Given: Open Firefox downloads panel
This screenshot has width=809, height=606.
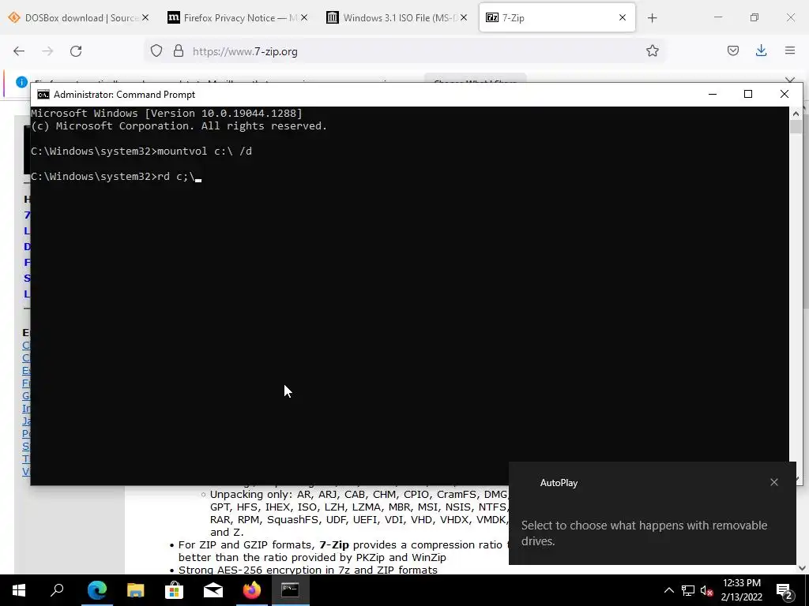Looking at the screenshot, I should [x=761, y=51].
